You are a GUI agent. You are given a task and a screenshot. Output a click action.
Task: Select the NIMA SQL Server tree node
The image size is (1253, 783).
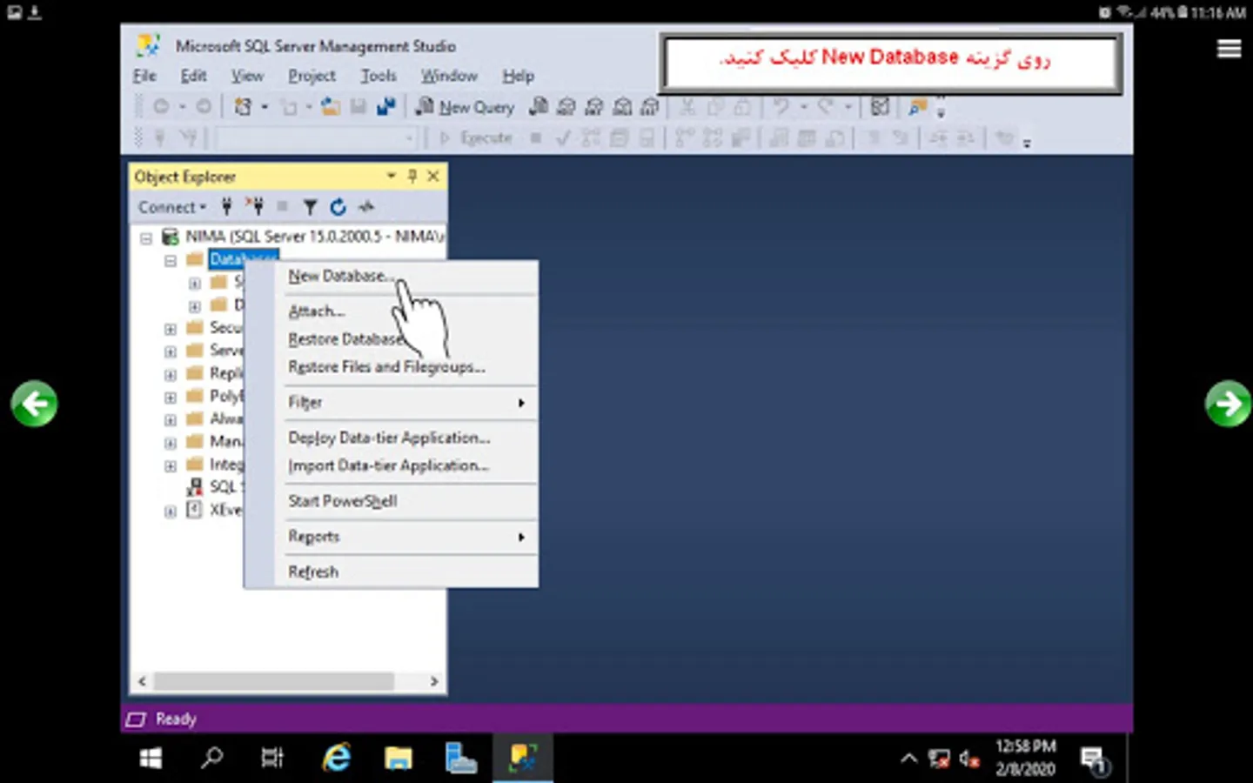coord(314,237)
